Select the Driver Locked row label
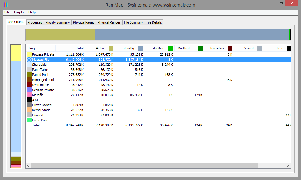The width and height of the screenshot is (301, 180). tap(42, 105)
